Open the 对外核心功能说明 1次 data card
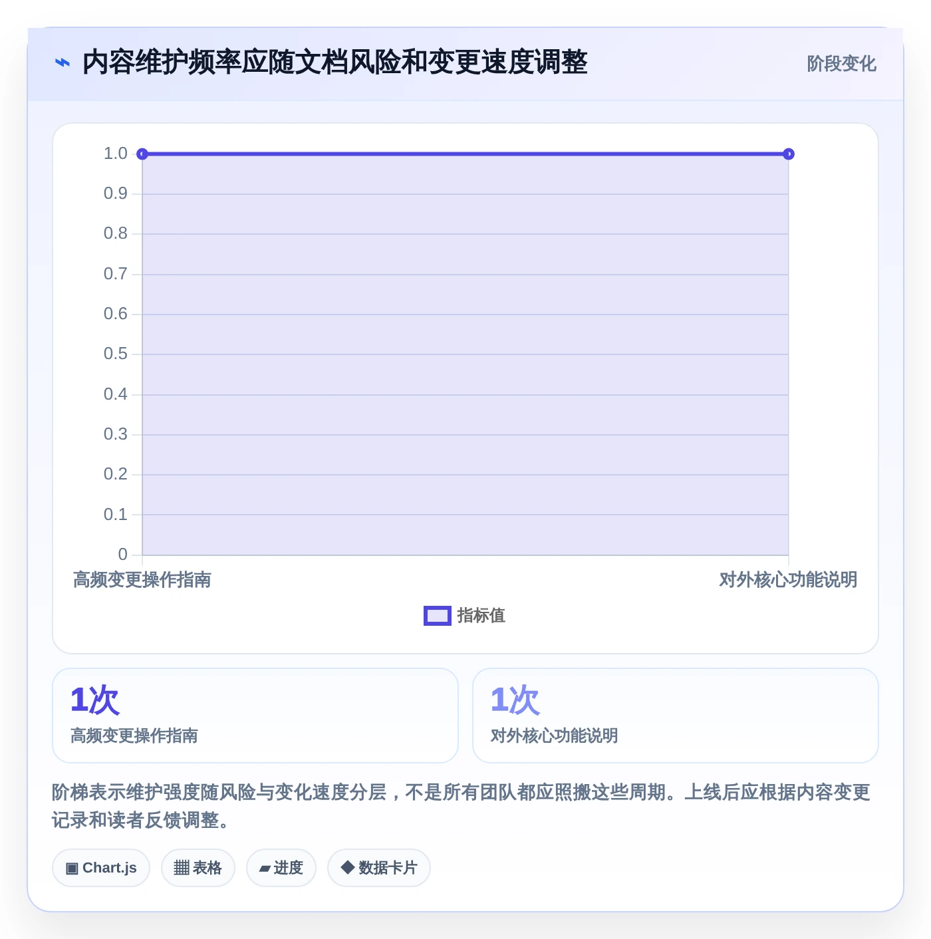Screen dimensions: 931x939 pos(676,716)
